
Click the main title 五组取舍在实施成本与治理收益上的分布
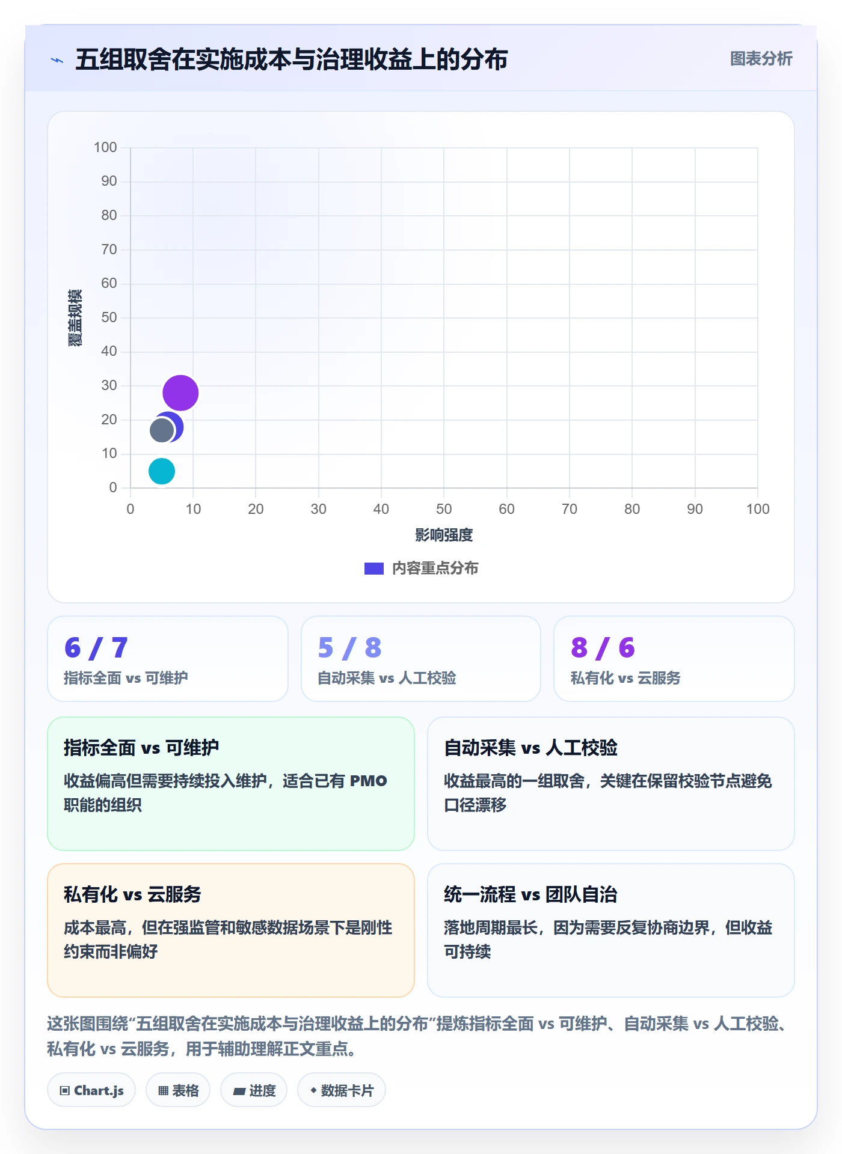pos(292,60)
